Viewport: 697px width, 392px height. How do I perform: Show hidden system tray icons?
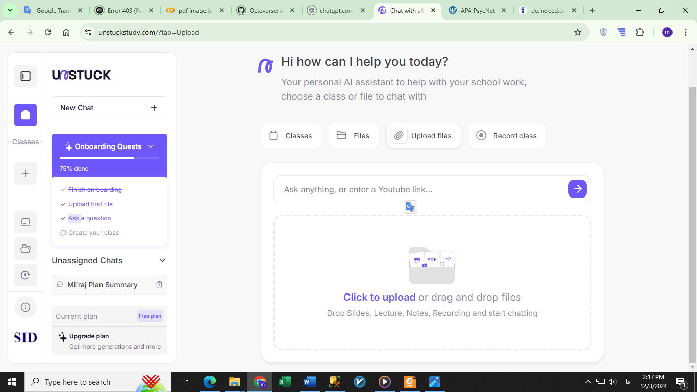click(x=588, y=382)
